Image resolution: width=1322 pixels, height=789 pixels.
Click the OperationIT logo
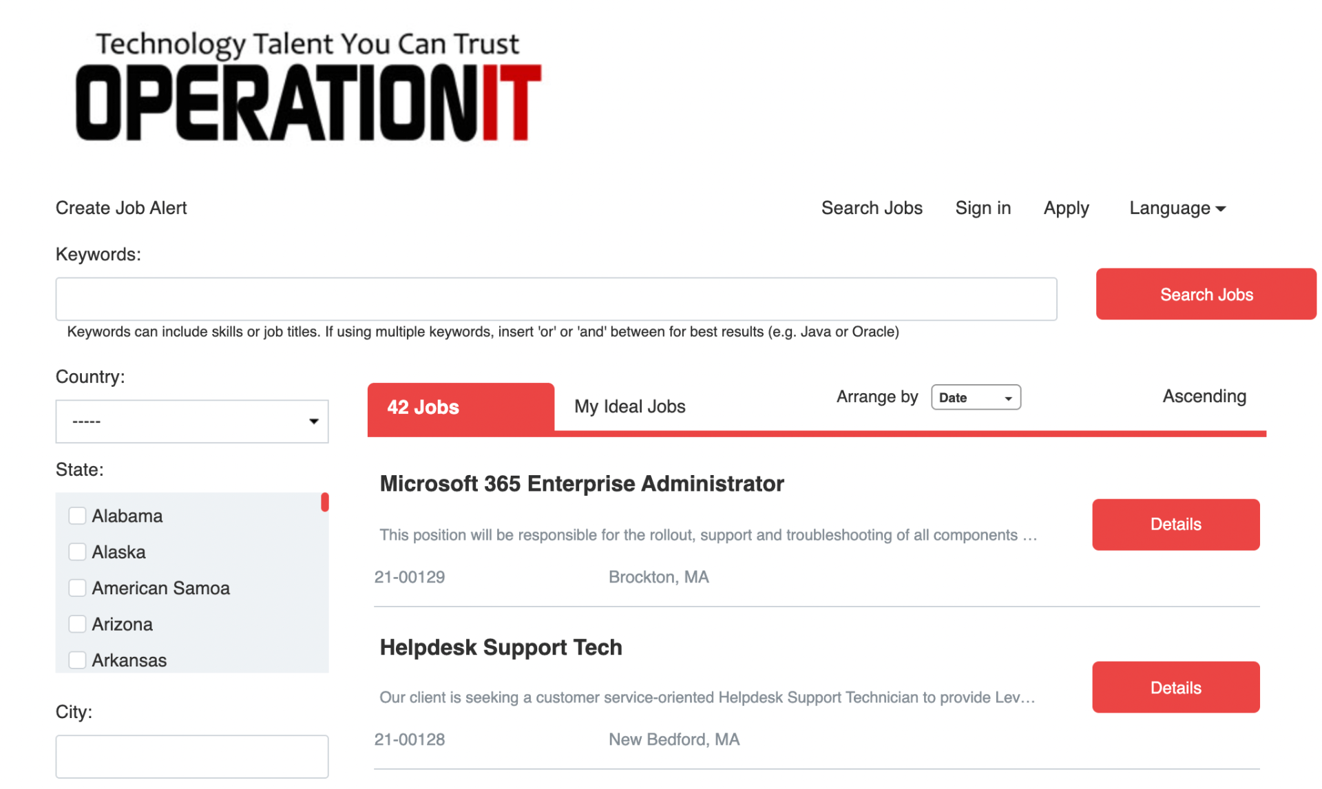(308, 87)
